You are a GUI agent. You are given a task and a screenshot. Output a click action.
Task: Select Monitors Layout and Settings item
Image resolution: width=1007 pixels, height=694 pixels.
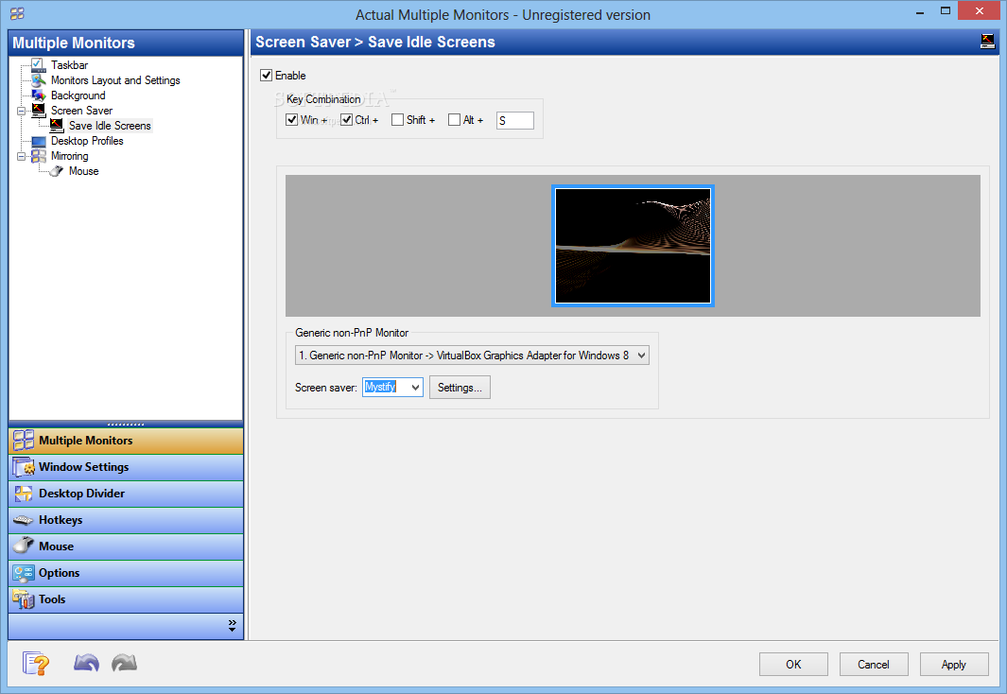115,80
